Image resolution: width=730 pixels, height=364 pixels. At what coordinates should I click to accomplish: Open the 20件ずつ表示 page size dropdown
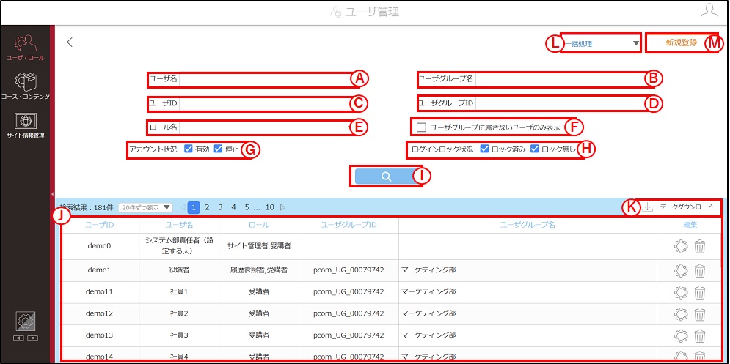click(x=145, y=207)
